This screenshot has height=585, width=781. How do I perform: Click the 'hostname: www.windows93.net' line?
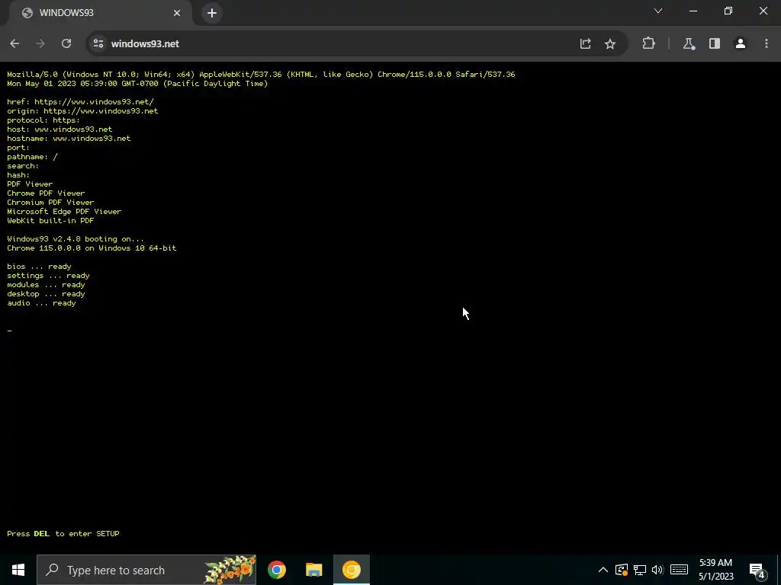69,139
